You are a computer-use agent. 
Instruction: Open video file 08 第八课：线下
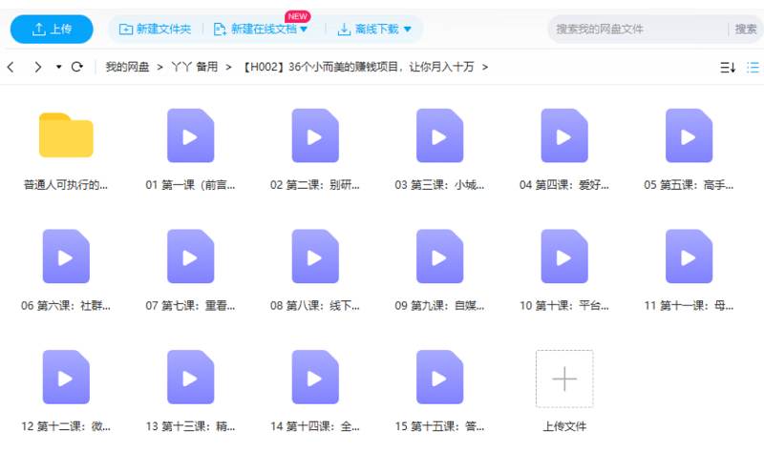[315, 256]
